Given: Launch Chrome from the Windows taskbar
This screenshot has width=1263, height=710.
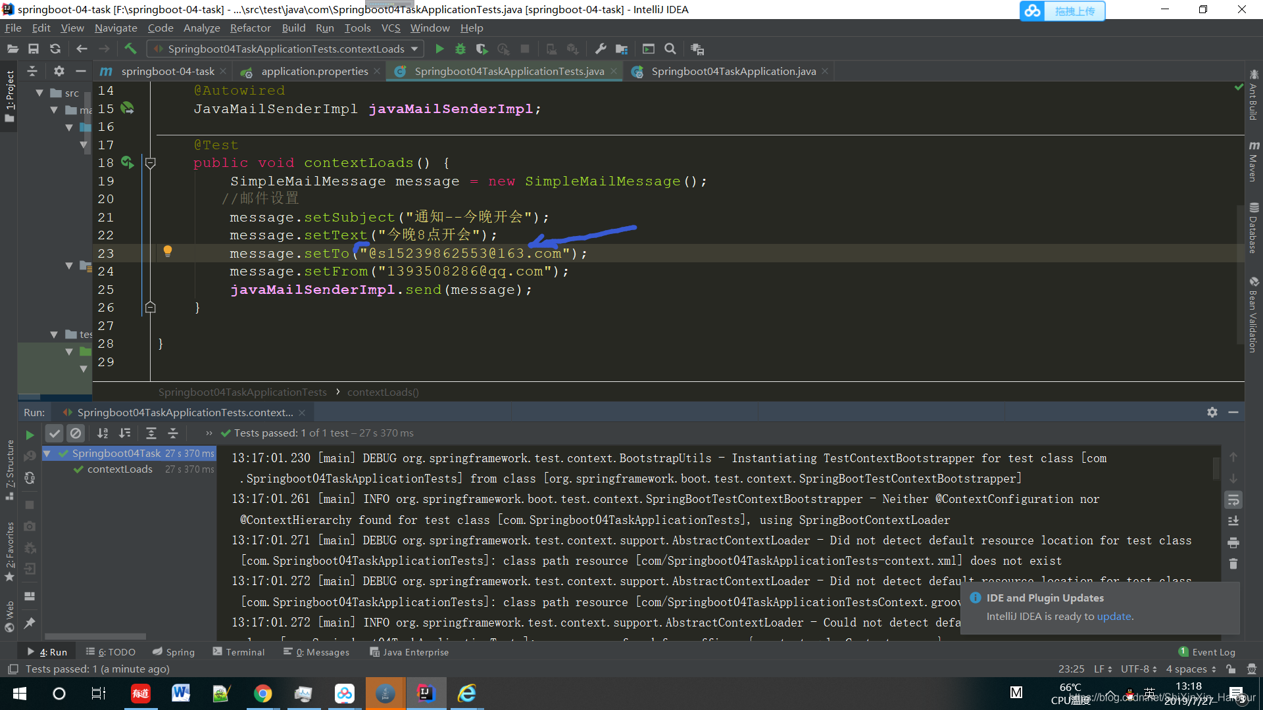Looking at the screenshot, I should pos(262,693).
